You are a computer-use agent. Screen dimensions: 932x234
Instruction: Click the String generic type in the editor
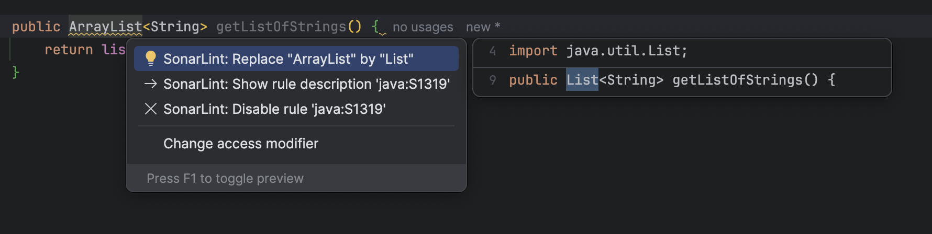(175, 27)
